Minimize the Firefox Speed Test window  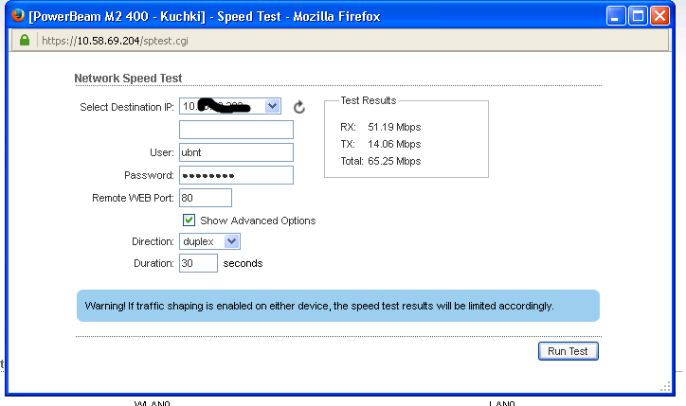(x=616, y=16)
